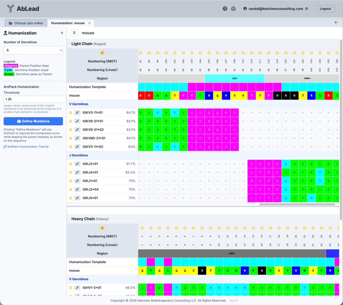
Task: Click the Light Chain orange X icon
Action: (102, 53)
